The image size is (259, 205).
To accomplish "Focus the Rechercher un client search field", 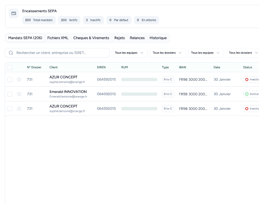I will [x=57, y=53].
